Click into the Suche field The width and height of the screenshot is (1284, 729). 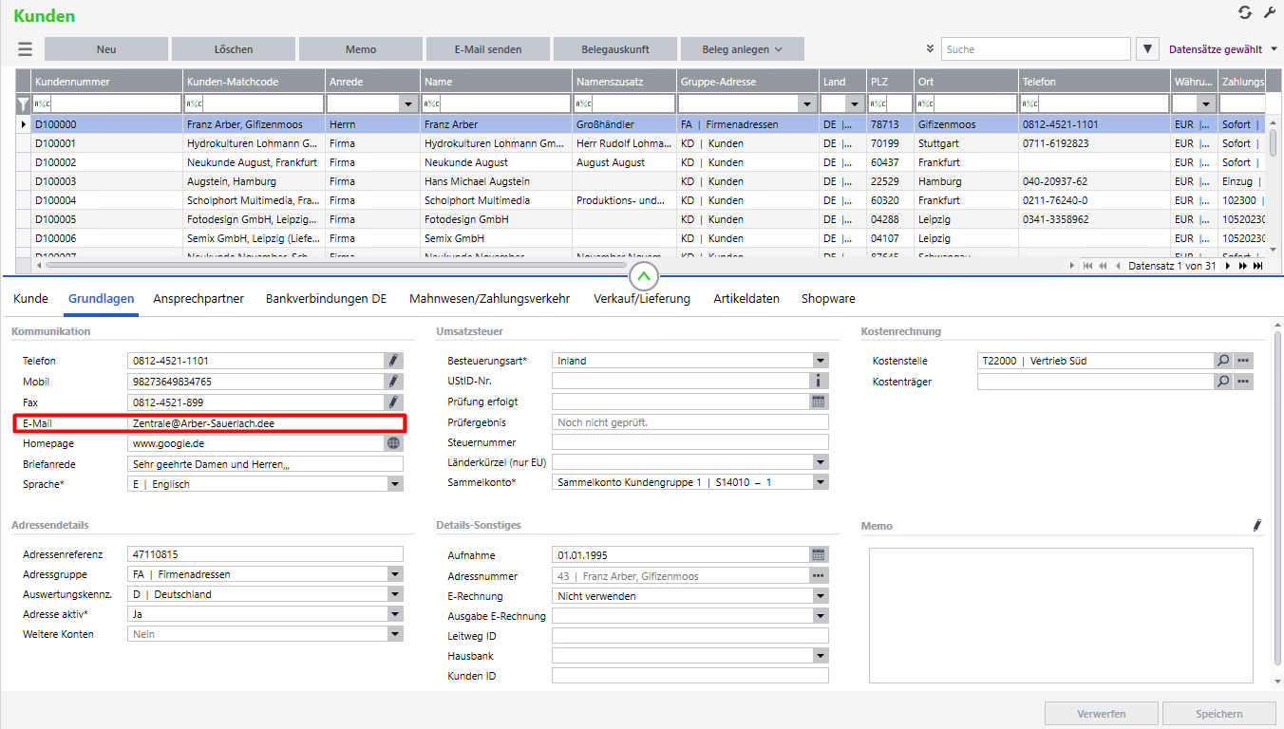pyautogui.click(x=1036, y=49)
